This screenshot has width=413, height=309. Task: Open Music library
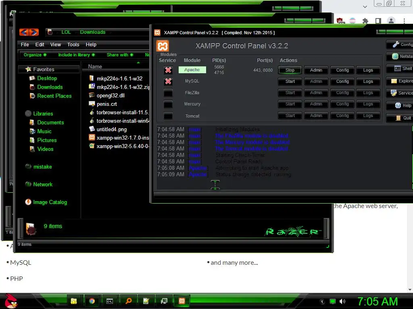coord(44,132)
